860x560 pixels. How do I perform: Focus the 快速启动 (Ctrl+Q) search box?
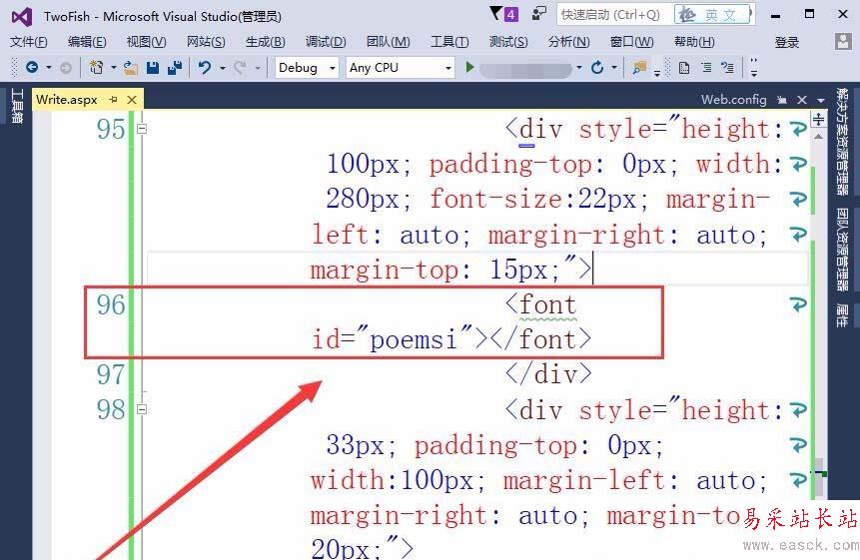point(615,15)
